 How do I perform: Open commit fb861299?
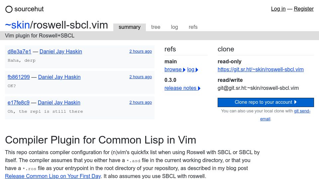[x=19, y=77]
